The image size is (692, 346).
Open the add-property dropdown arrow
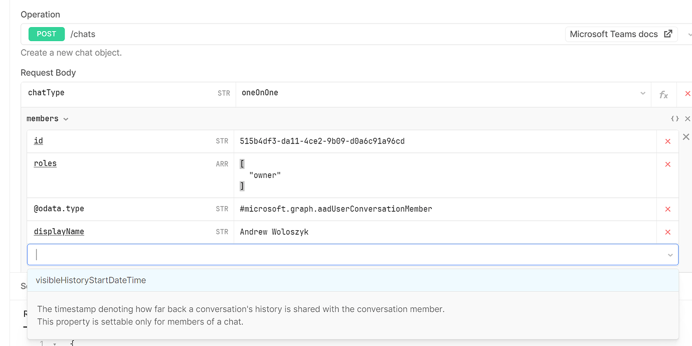670,255
